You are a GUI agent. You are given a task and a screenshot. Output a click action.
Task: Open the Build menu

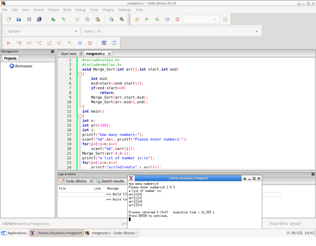67,10
